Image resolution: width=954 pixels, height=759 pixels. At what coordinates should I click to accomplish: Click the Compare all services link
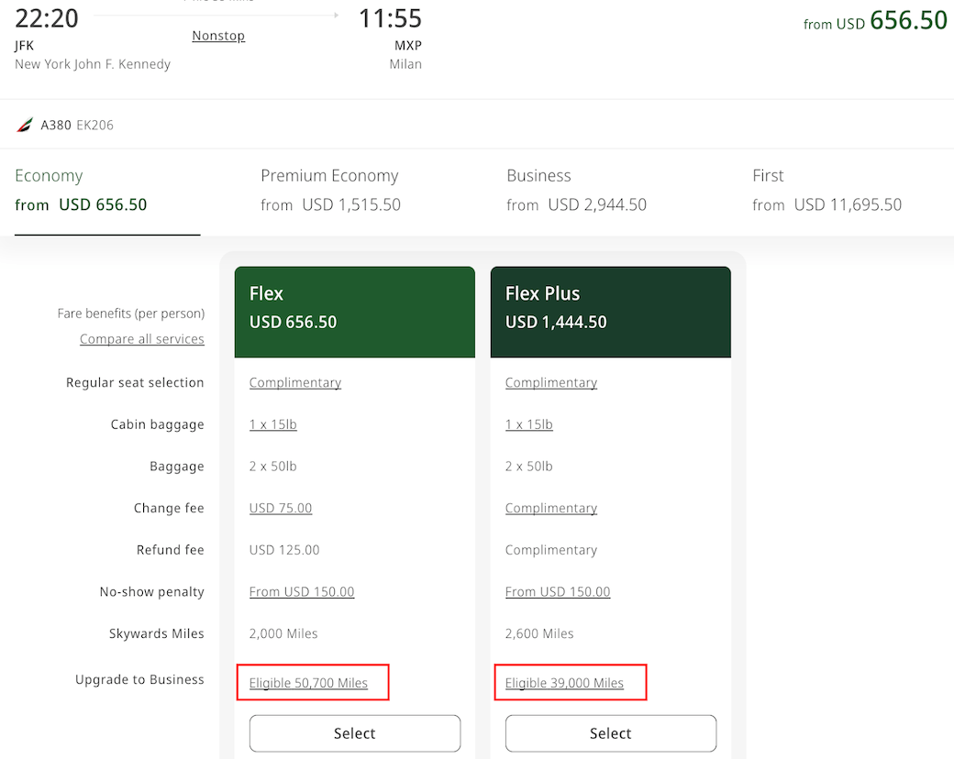(x=142, y=339)
